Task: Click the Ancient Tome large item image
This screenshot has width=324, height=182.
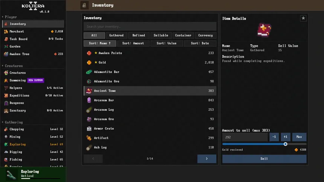Action: click(264, 30)
